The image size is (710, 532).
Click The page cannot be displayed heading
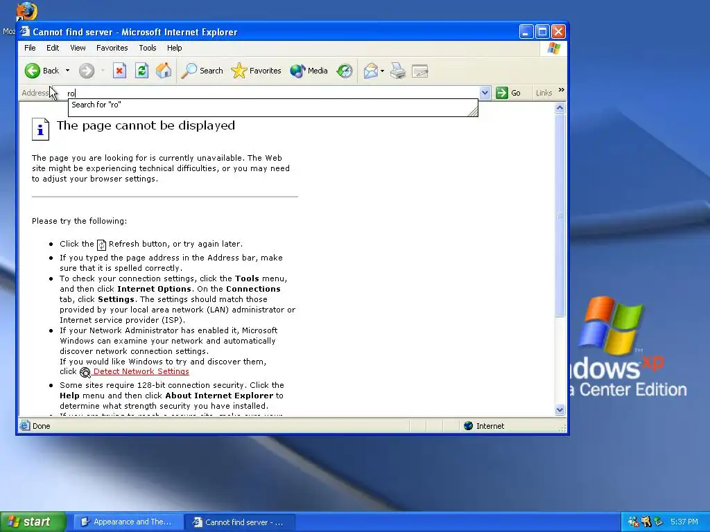146,126
